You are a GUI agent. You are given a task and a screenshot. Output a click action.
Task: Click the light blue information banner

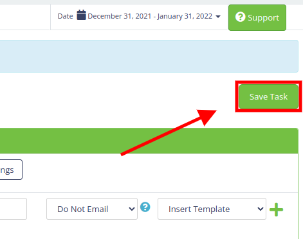pyautogui.click(x=149, y=56)
